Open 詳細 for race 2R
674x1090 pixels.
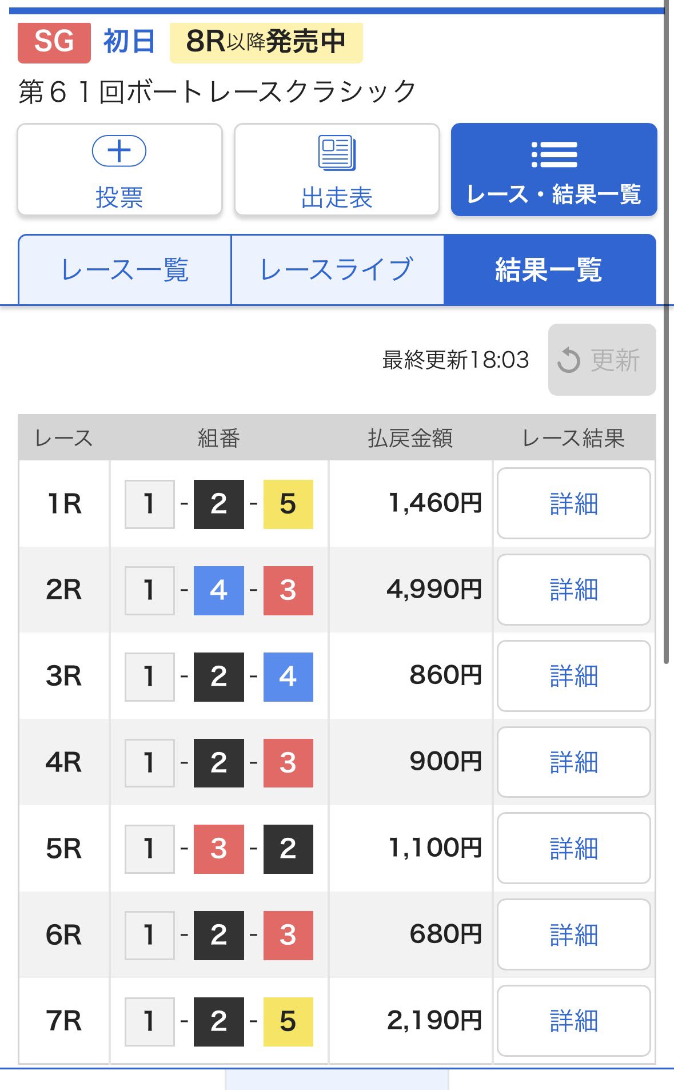(x=573, y=590)
